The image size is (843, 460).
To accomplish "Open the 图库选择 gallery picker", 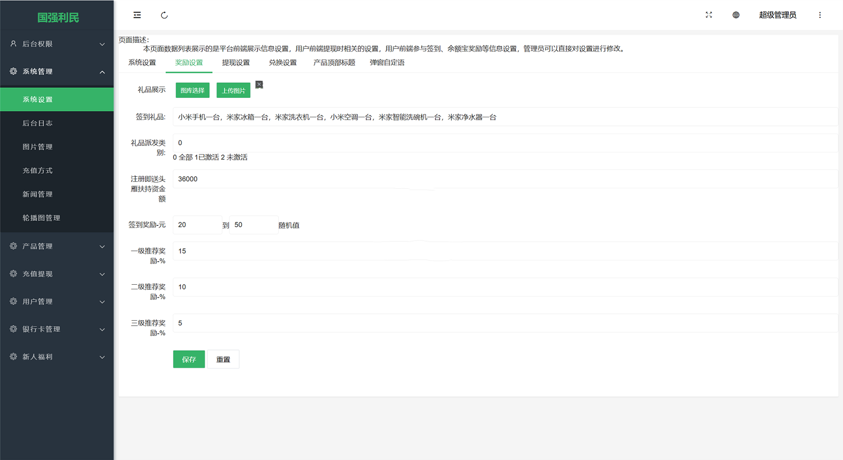I will click(192, 90).
